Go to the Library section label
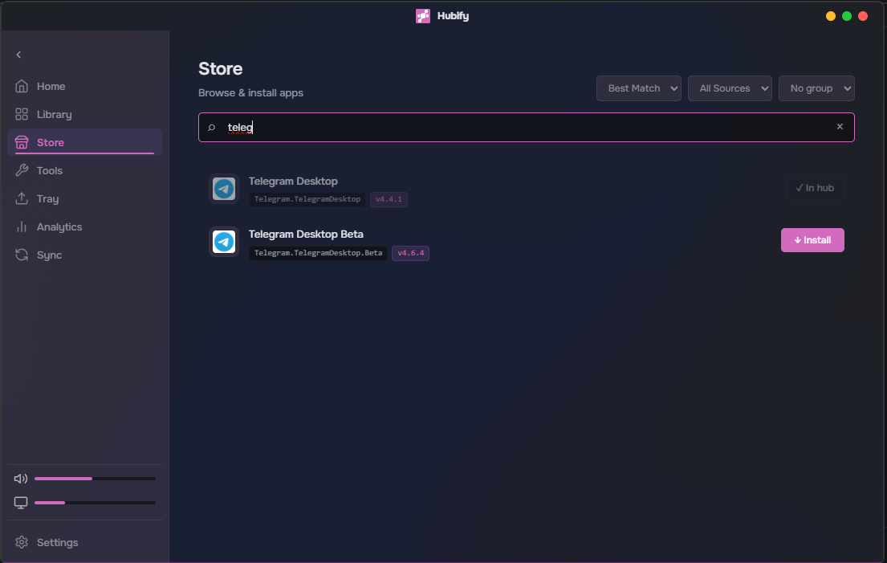Image resolution: width=887 pixels, height=563 pixels. [x=55, y=114]
